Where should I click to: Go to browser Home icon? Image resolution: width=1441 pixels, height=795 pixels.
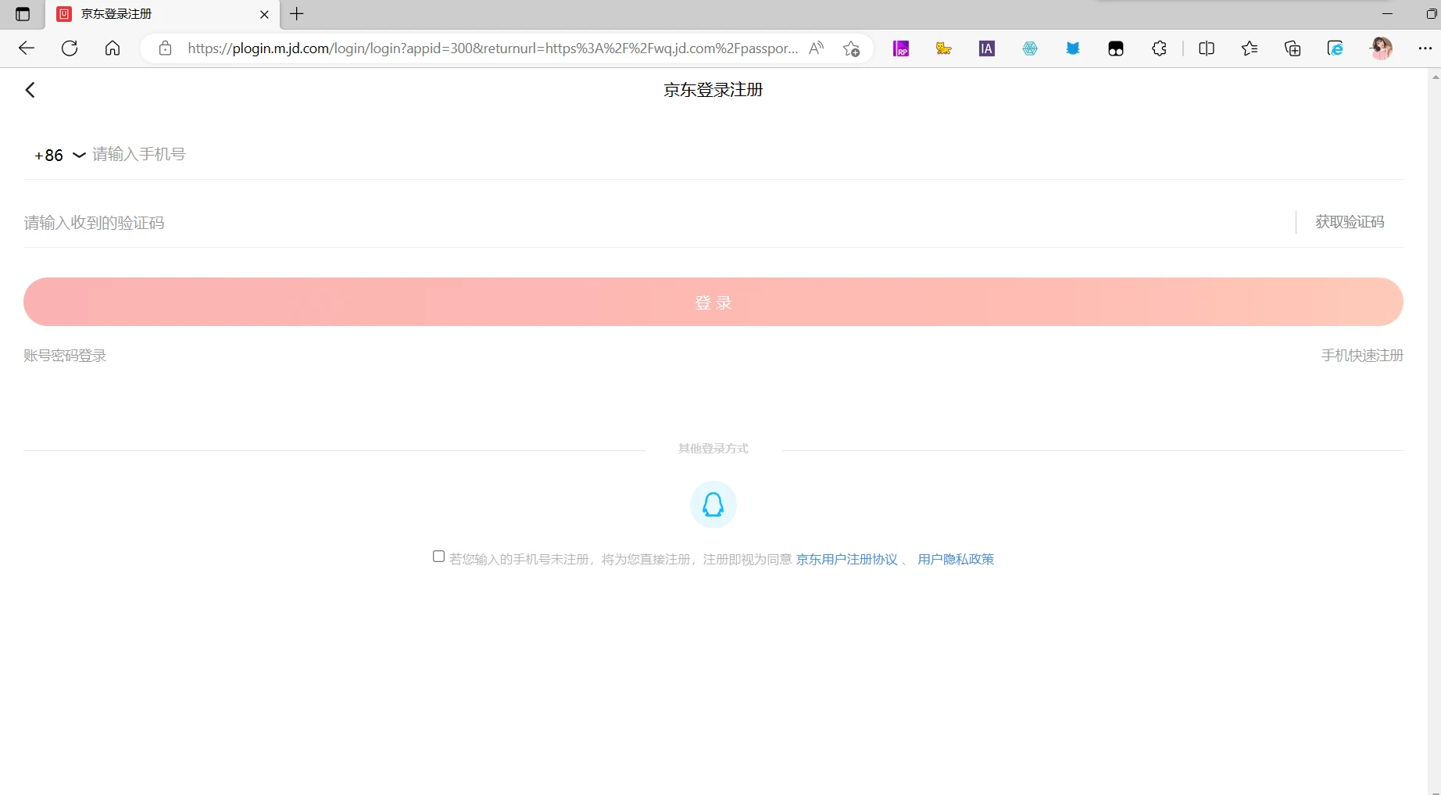pyautogui.click(x=113, y=48)
